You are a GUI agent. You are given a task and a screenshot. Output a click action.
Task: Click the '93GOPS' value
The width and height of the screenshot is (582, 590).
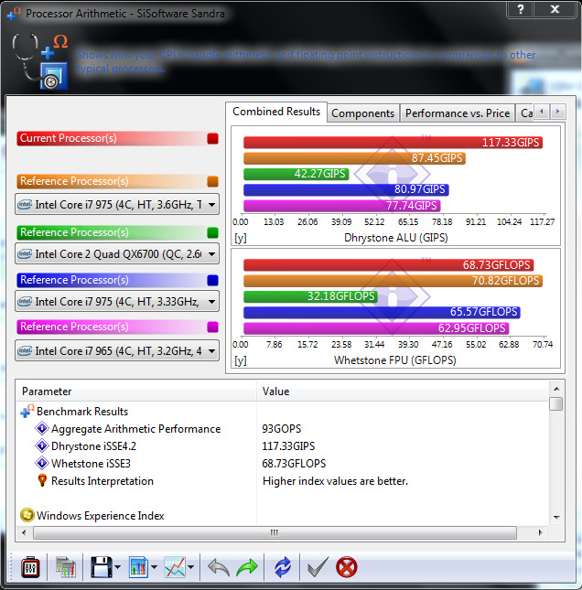tap(282, 429)
